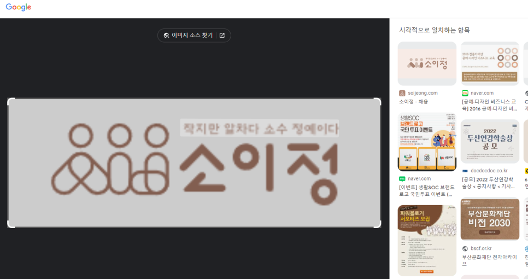
Task: Click the docdocdoc.co.kr site favicon
Action: (x=465, y=171)
